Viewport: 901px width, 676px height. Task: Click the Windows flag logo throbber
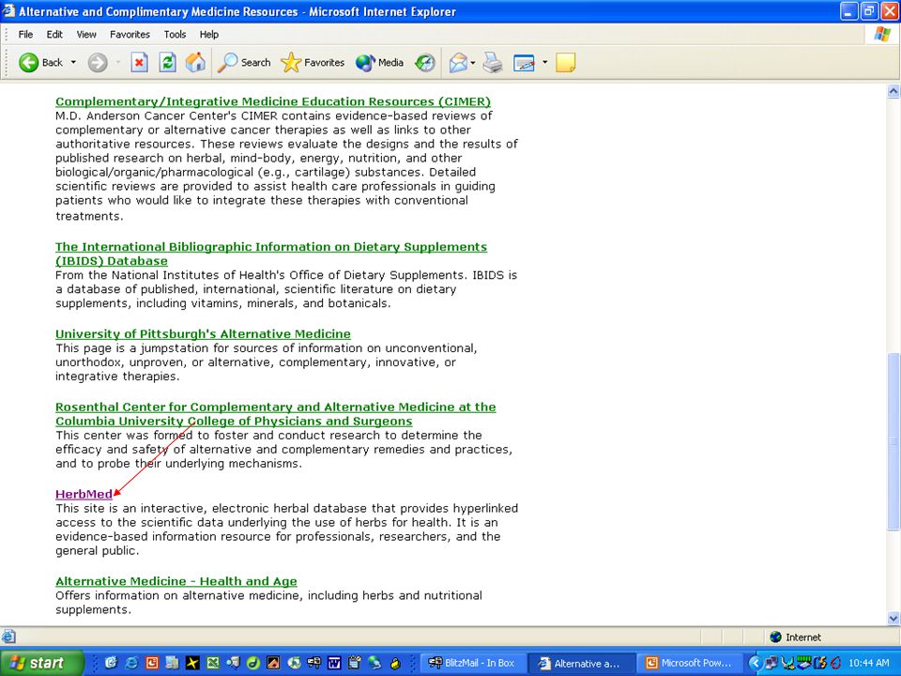882,35
